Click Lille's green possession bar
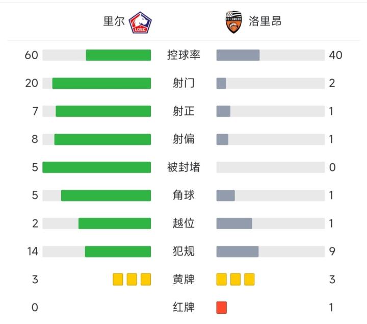The height and width of the screenshot is (324, 367). [118, 55]
